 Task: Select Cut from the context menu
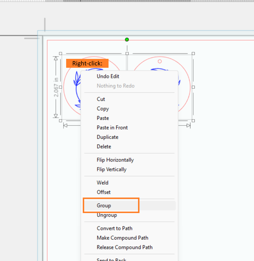(x=129, y=99)
